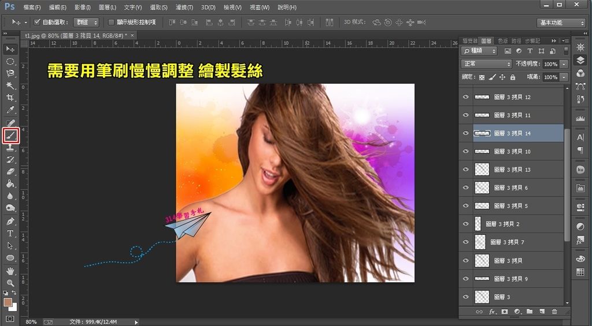Select the Elliptical Marquee tool

click(x=10, y=61)
